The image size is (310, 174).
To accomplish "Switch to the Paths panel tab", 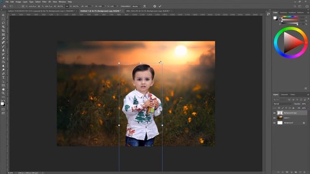I will coord(293,95).
